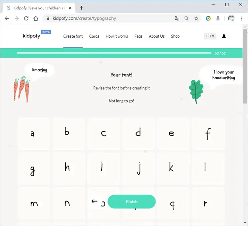Reload the page using the refresh icon

pyautogui.click(x=26, y=19)
